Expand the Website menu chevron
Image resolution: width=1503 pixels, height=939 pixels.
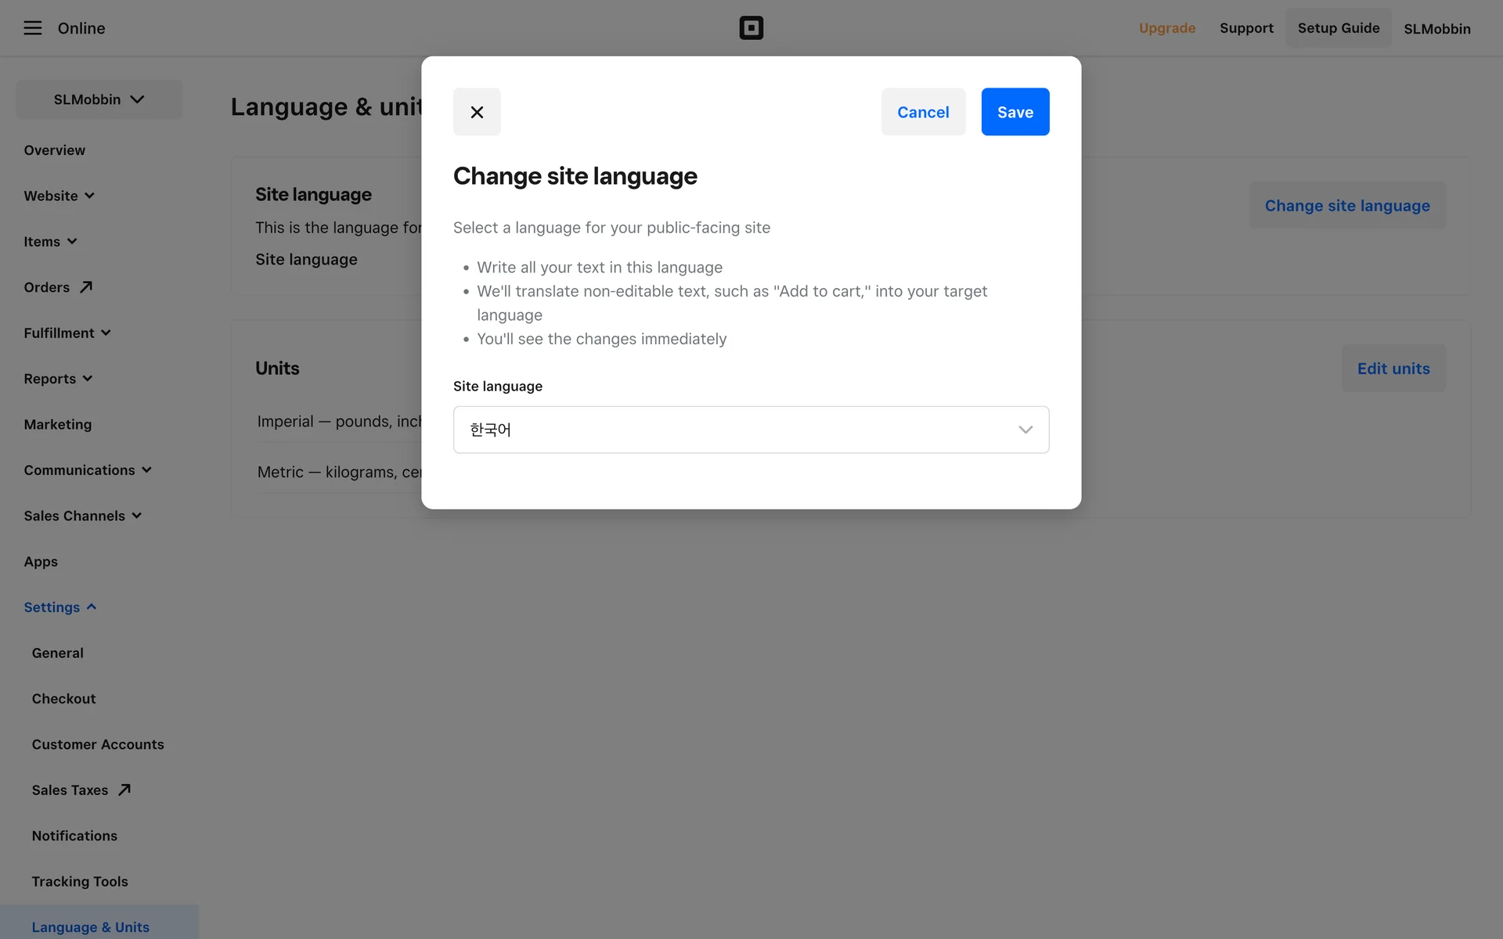pos(89,196)
